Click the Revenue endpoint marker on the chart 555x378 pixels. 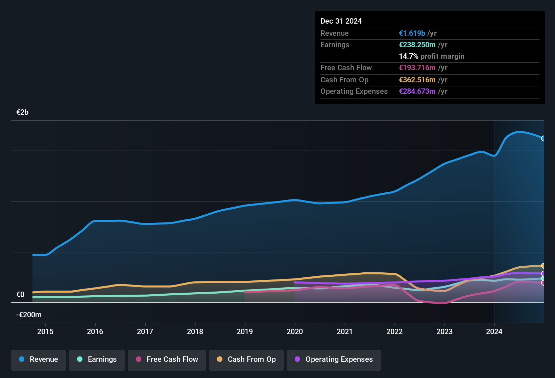click(543, 138)
